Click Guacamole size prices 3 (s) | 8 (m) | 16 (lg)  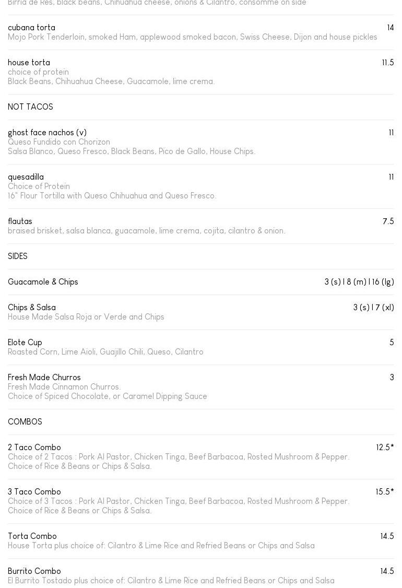(x=359, y=282)
